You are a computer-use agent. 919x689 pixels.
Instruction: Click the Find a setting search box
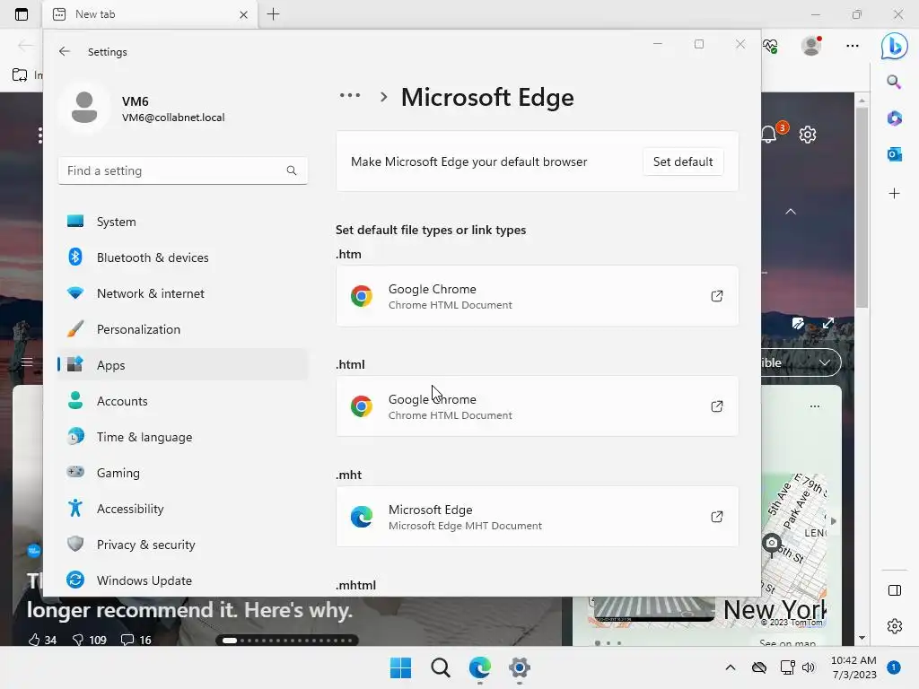tap(183, 170)
